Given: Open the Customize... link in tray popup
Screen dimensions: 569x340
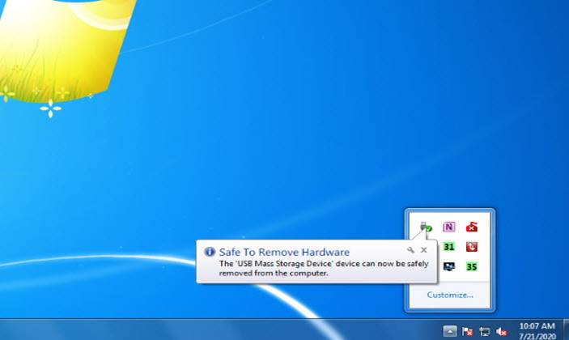Looking at the screenshot, I should 450,295.
